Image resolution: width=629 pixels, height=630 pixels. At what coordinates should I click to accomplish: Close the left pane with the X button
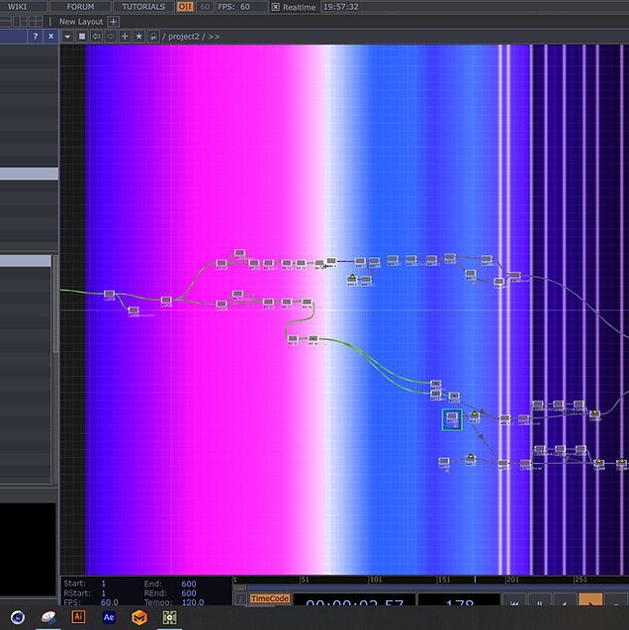coord(51,37)
